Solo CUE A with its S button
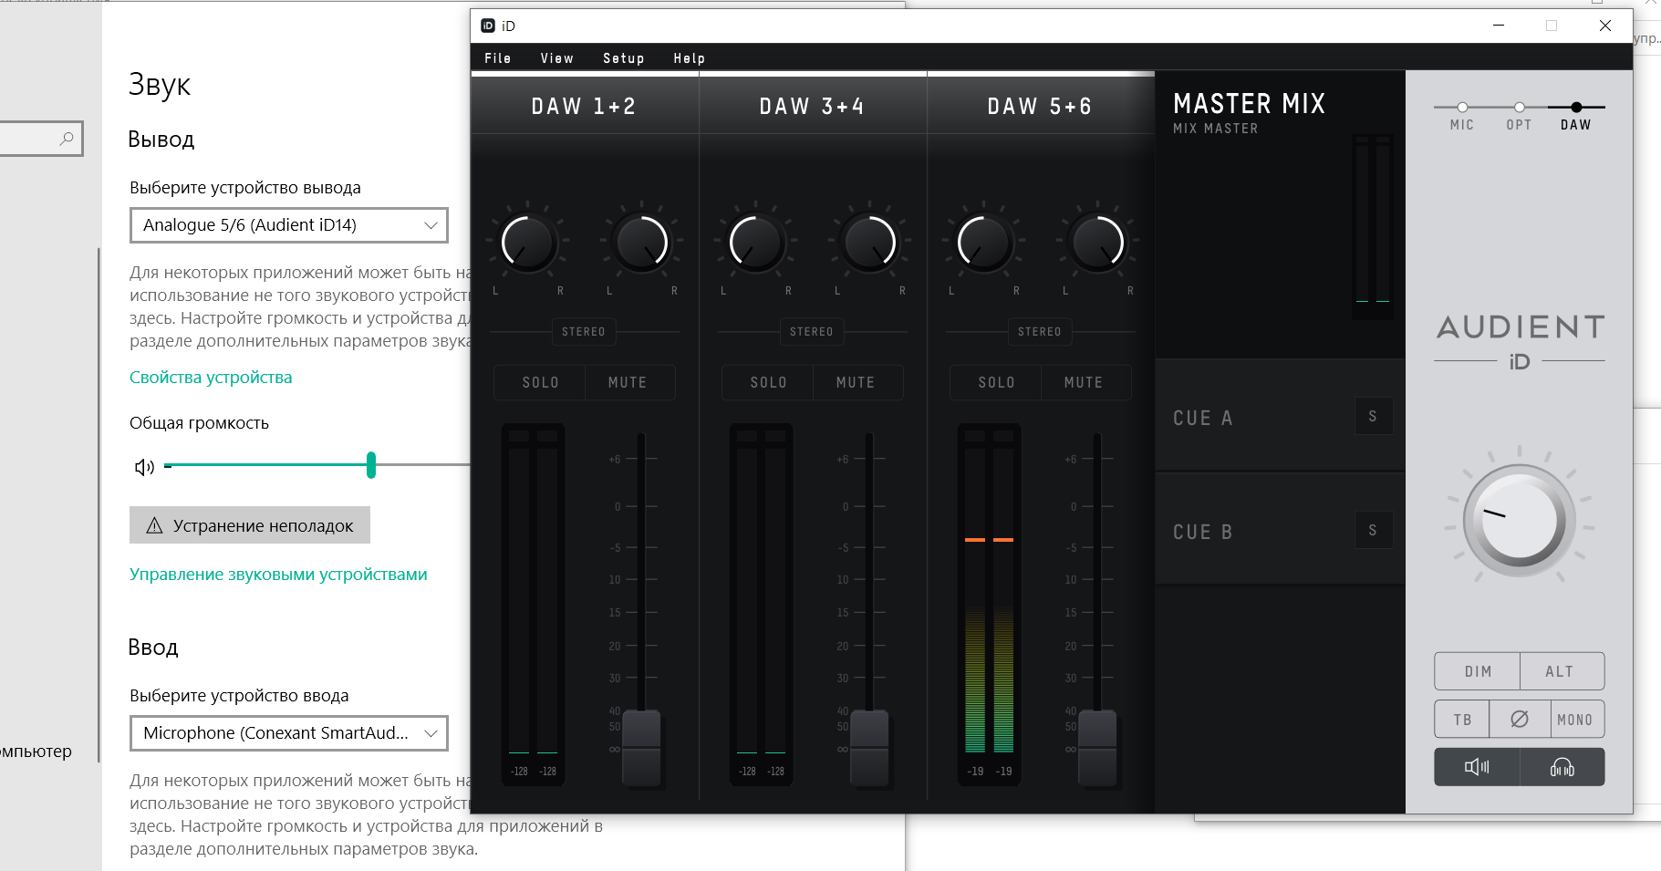 [1373, 417]
